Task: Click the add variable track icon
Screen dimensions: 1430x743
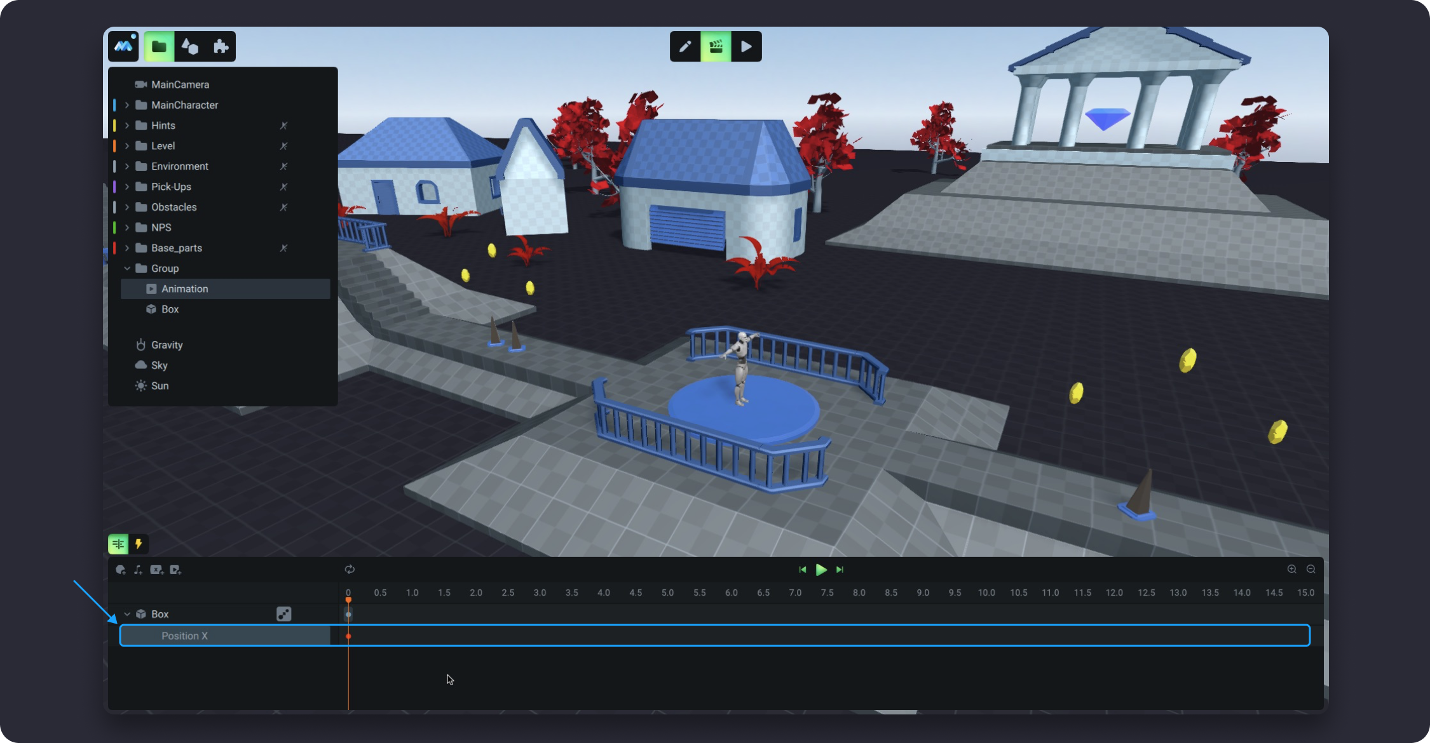Action: (156, 570)
